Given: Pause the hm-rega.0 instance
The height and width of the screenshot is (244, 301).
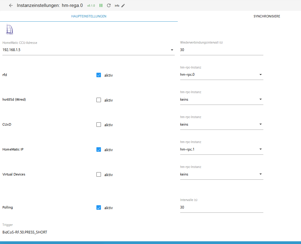Looking at the screenshot, I should [101, 5].
